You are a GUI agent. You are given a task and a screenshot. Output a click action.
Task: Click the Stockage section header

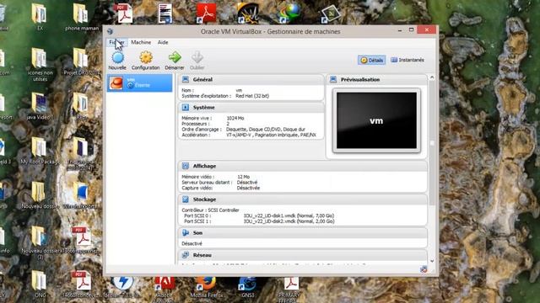[x=303, y=199]
